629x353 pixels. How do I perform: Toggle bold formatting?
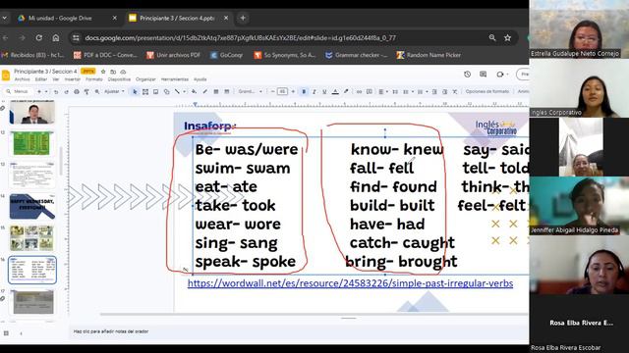304,91
